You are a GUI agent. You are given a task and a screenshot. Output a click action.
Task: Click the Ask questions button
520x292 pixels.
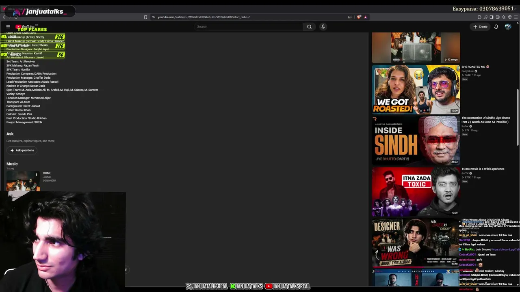22,150
